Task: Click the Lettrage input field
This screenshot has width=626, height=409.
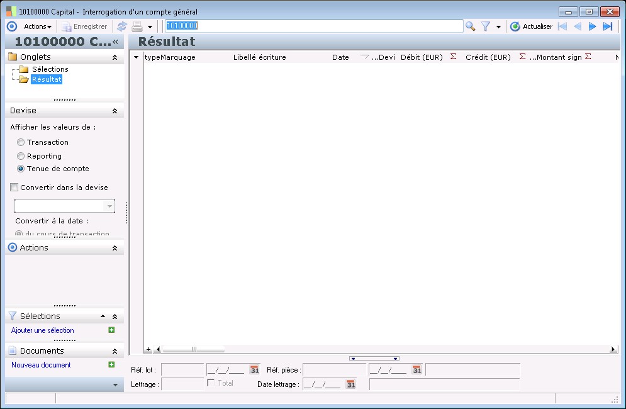Action: [182, 384]
